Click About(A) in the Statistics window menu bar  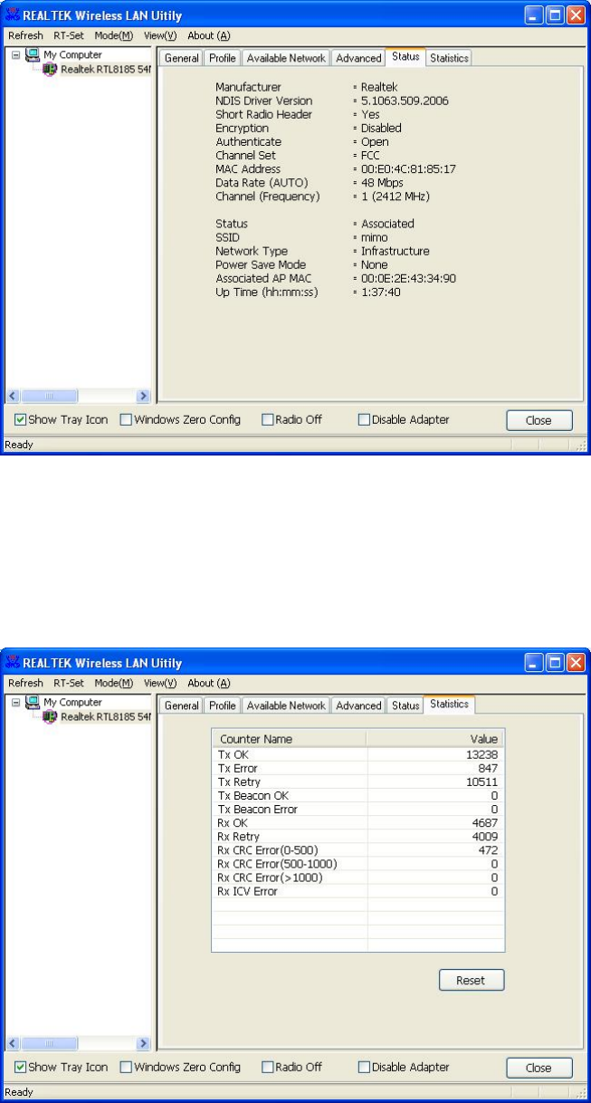coord(209,683)
